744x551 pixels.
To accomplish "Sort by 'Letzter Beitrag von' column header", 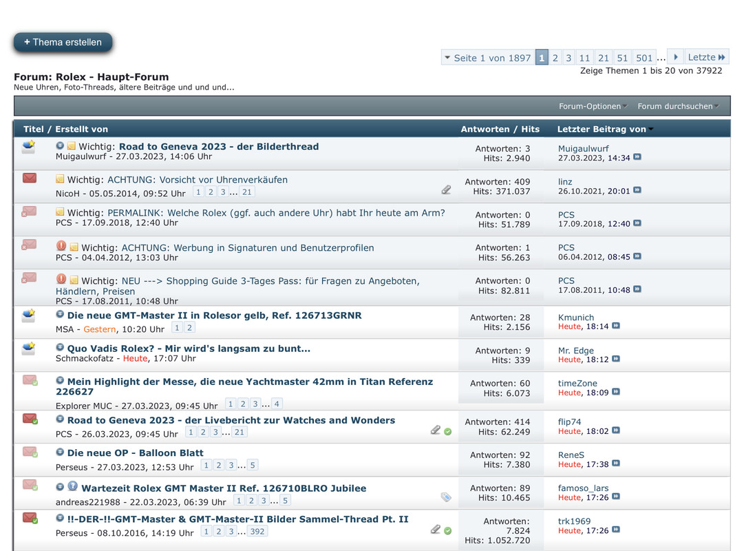I will (601, 129).
